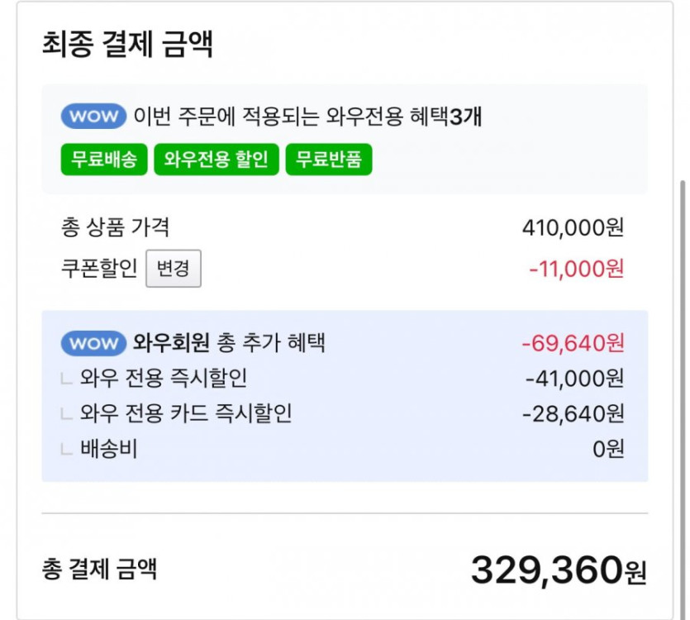690x620 pixels.
Task: Click the final payment total 329,360원
Action: pos(558,570)
